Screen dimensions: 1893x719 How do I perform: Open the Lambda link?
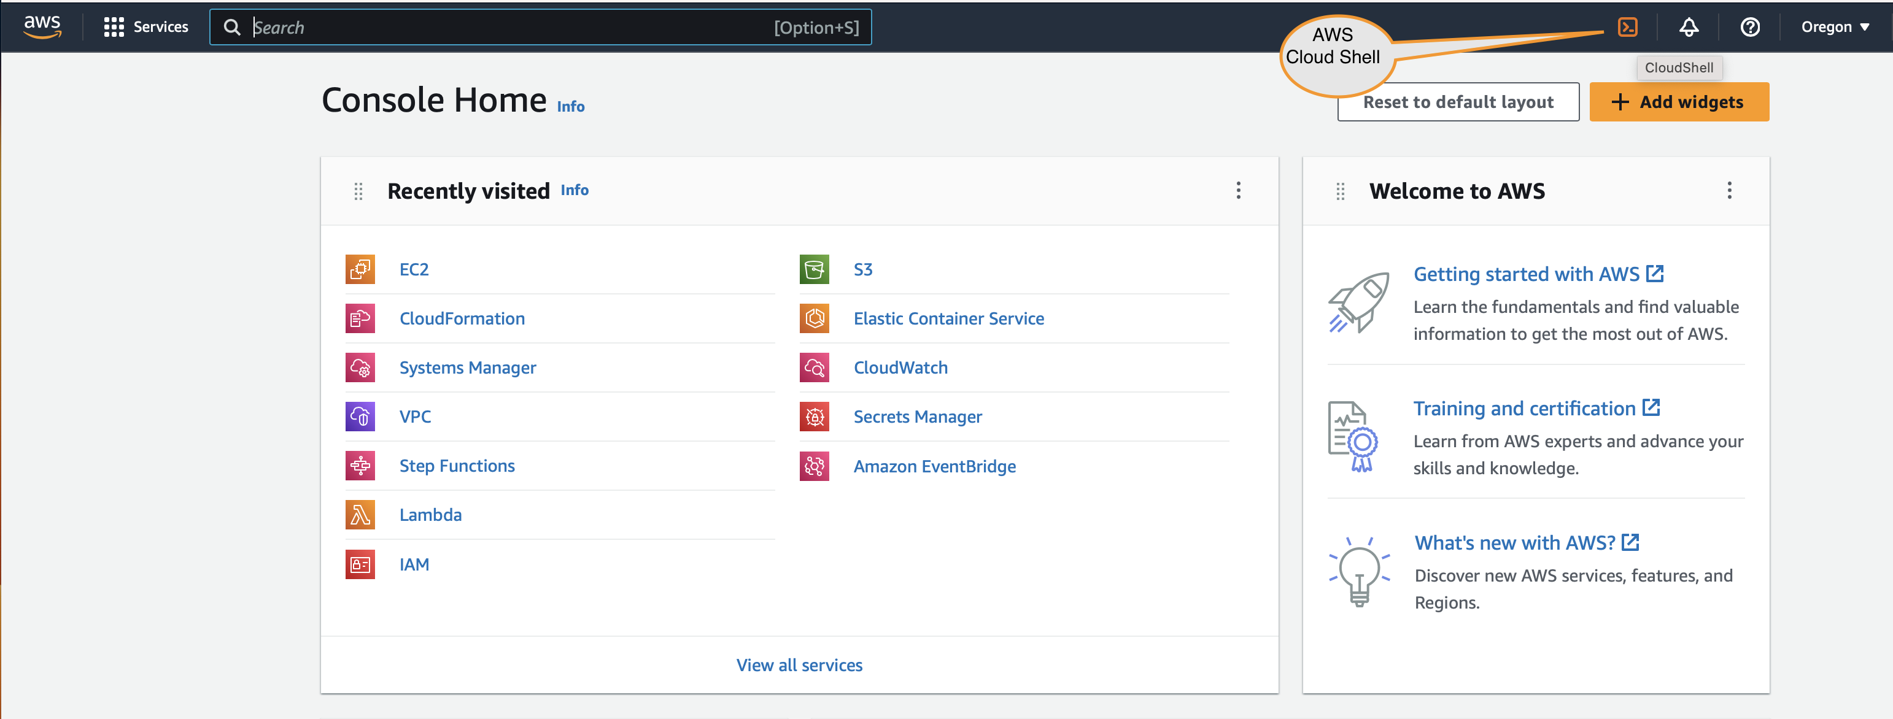click(x=431, y=515)
